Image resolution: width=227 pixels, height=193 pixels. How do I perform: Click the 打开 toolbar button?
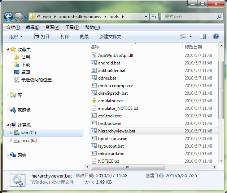[42, 37]
